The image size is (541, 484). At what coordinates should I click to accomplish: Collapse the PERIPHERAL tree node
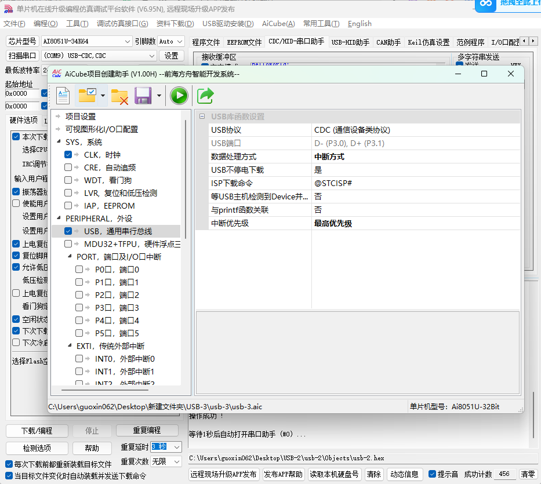[58, 219]
